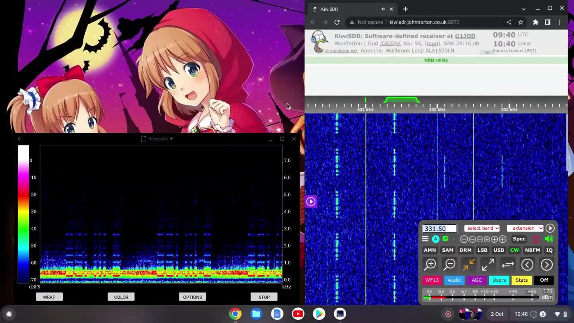
Task: Click the green passband marker on frequency scale
Action: point(402,100)
